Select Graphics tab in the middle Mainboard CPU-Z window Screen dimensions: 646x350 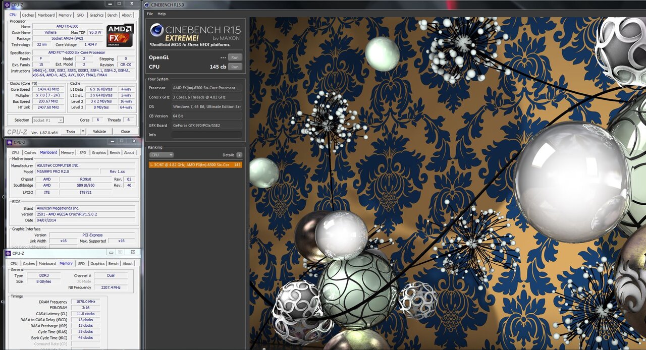99,153
